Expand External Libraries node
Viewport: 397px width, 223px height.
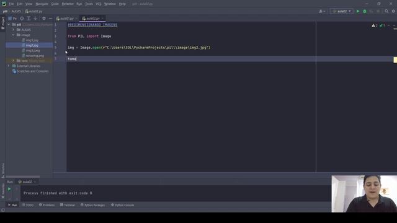(9, 66)
